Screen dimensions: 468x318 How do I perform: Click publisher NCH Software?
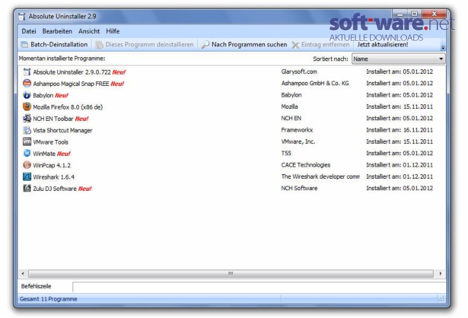pos(299,188)
